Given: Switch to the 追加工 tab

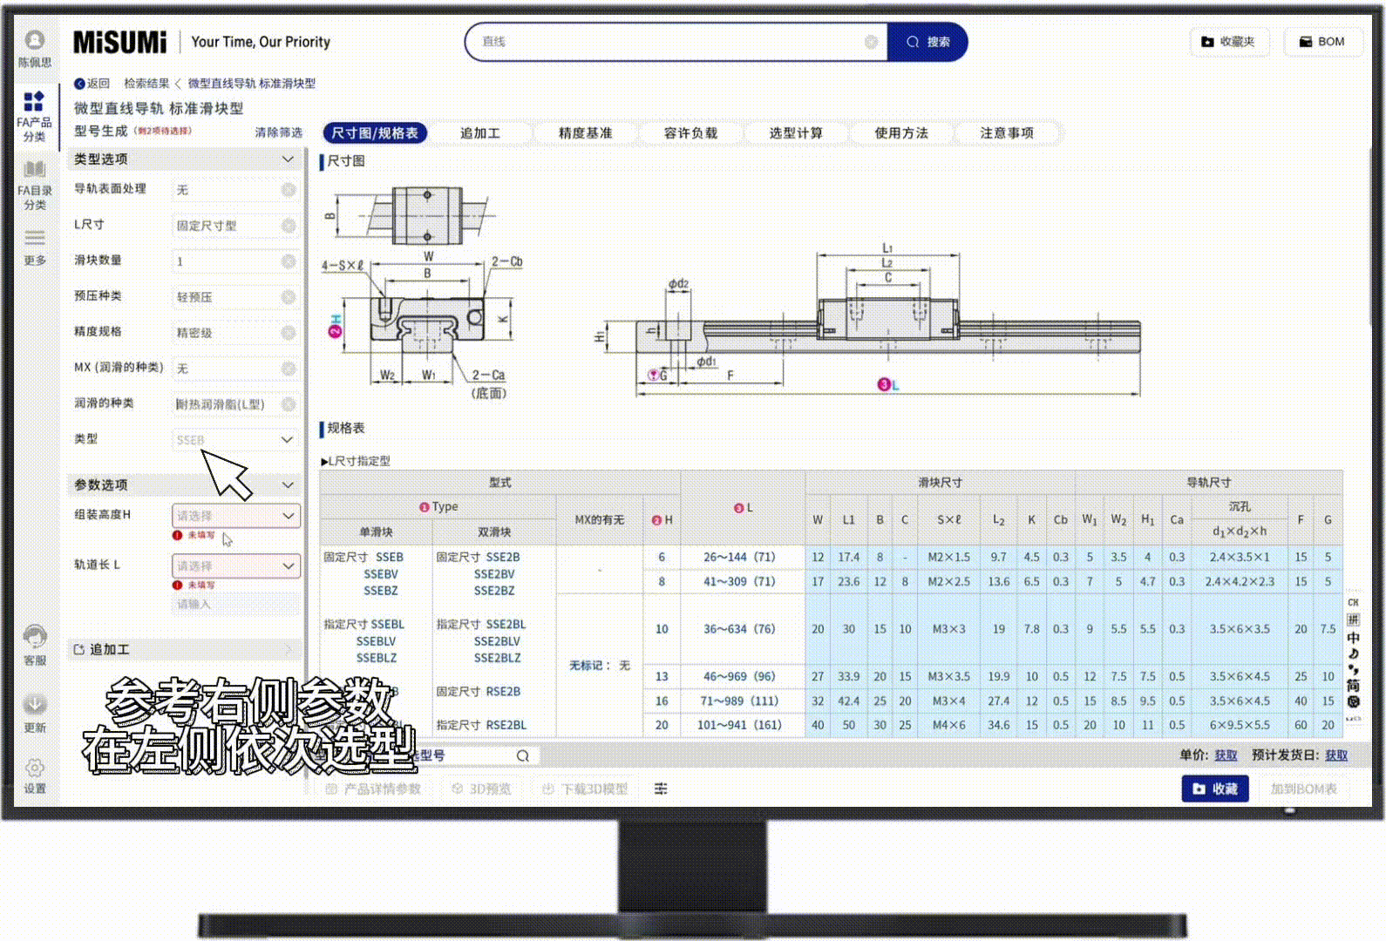Looking at the screenshot, I should tap(480, 133).
